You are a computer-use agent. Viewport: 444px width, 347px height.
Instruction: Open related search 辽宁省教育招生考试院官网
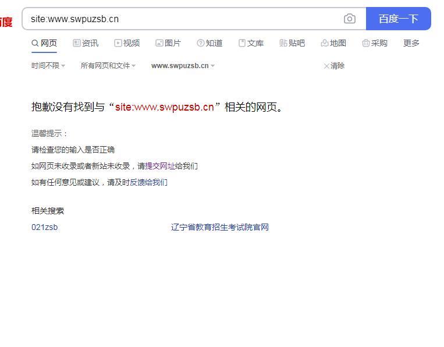pyautogui.click(x=220, y=227)
